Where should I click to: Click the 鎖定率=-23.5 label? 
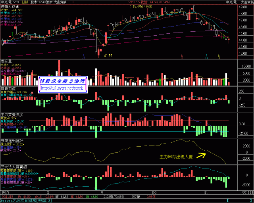11,150
